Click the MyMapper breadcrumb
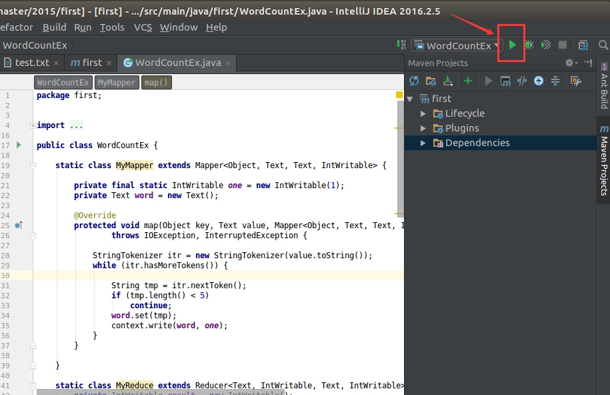The image size is (610, 395). [x=116, y=83]
